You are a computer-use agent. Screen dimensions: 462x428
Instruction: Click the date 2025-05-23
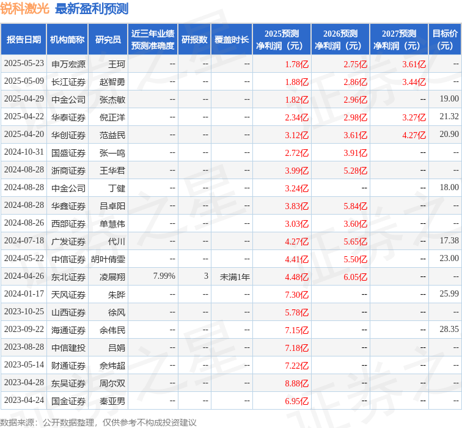coord(24,64)
